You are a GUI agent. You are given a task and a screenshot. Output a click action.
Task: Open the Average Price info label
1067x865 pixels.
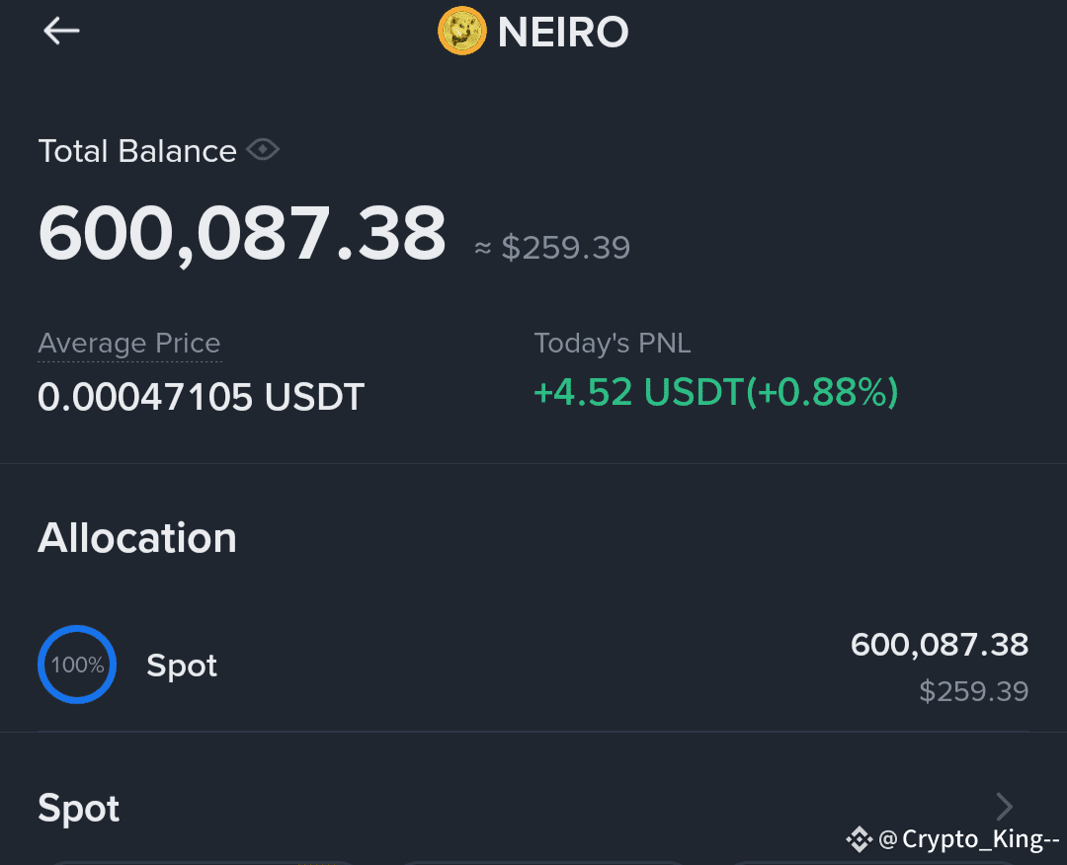pyautogui.click(x=129, y=344)
